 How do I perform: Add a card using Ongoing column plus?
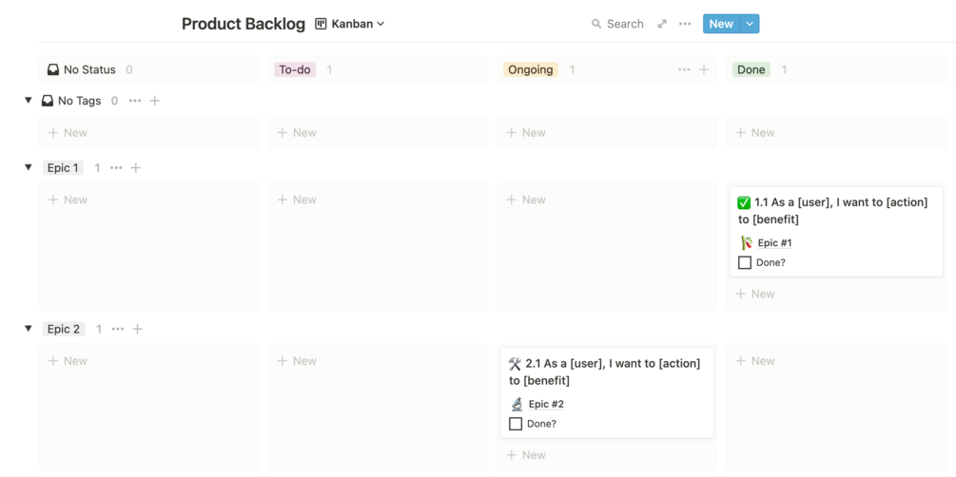[x=704, y=69]
